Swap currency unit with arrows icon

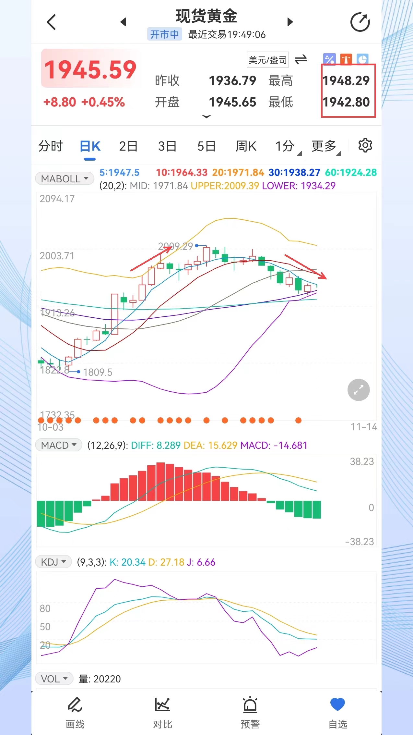[x=301, y=60]
